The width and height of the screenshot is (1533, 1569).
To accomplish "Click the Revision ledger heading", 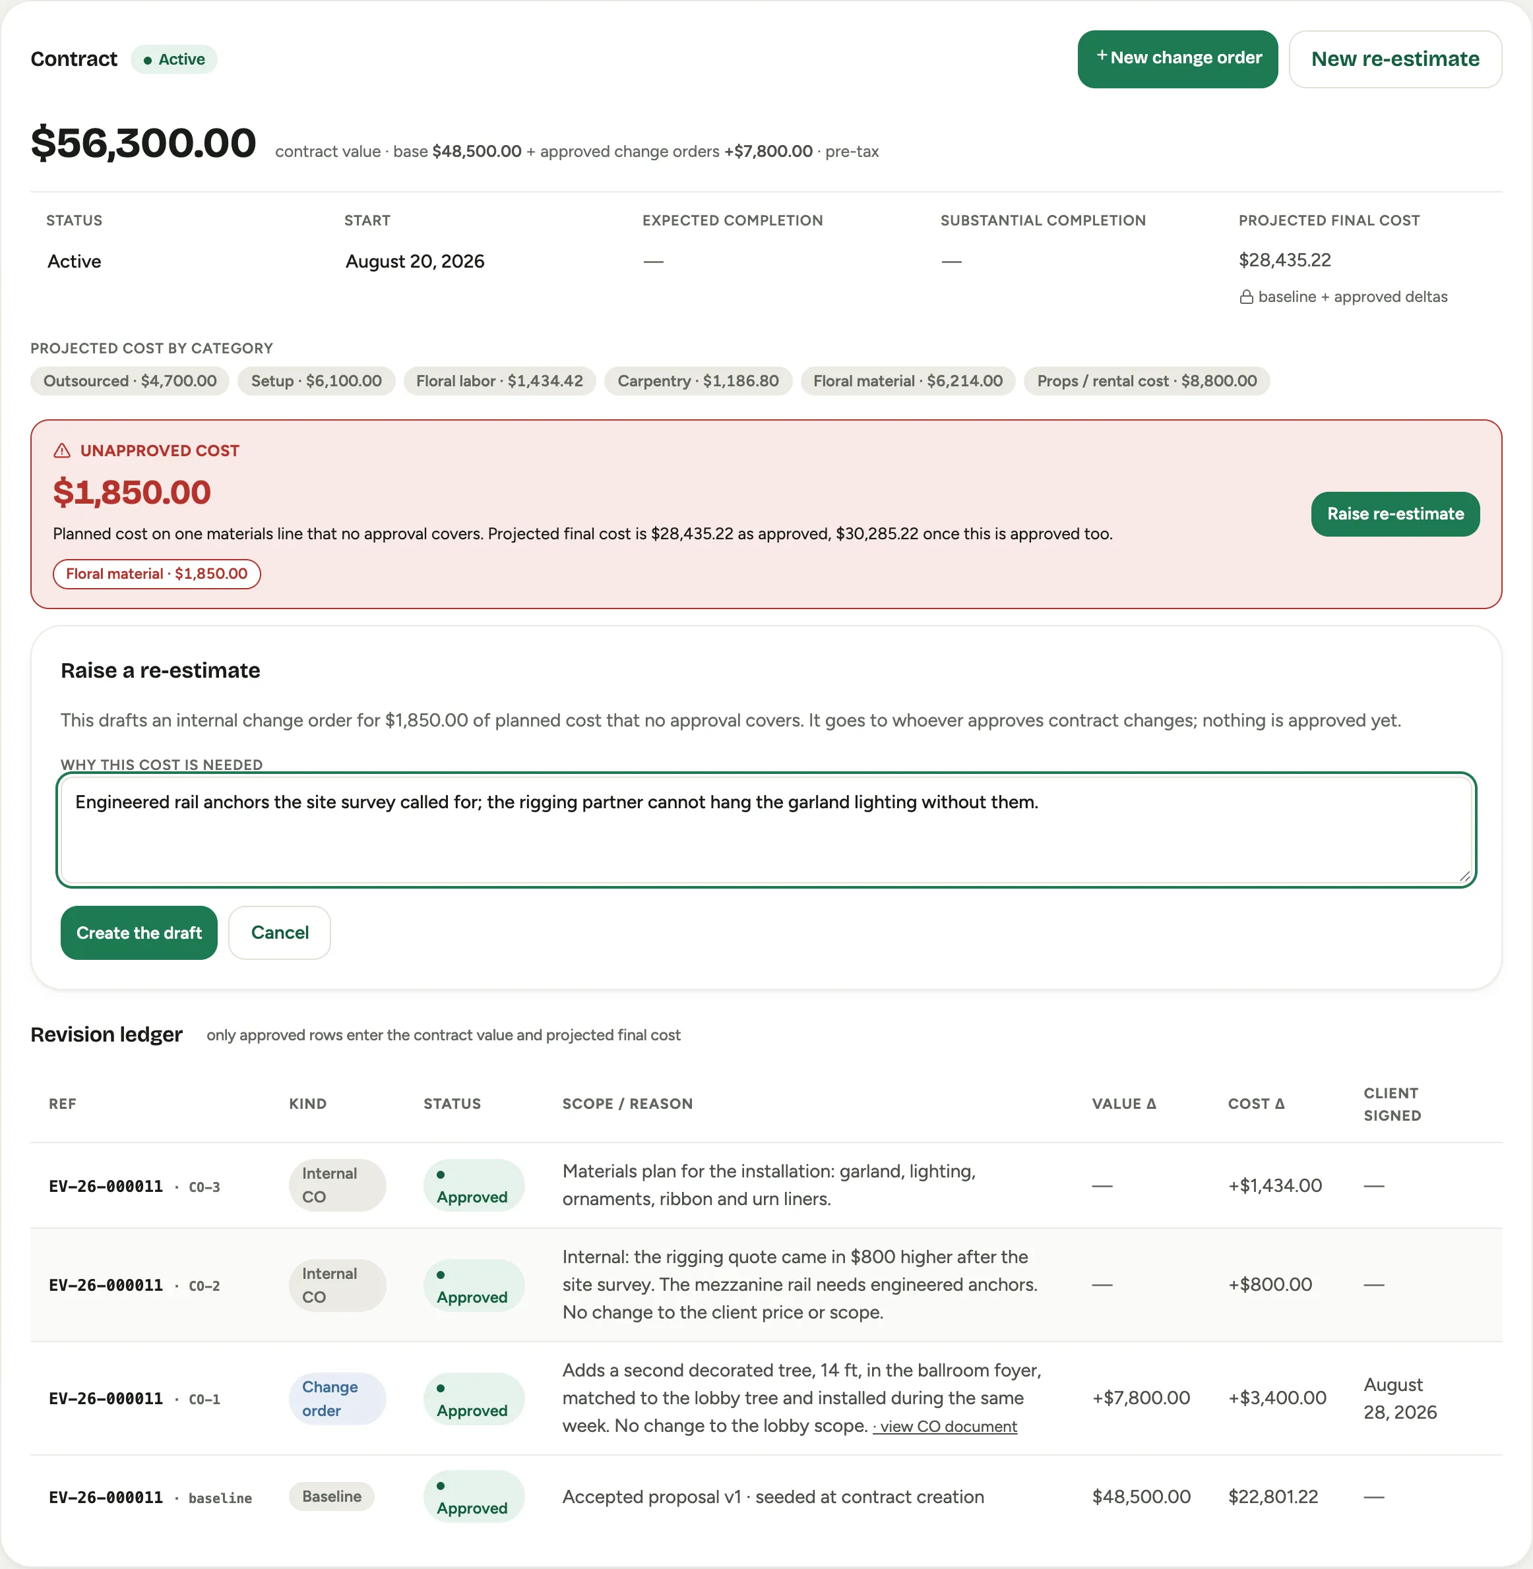I will click(106, 1035).
